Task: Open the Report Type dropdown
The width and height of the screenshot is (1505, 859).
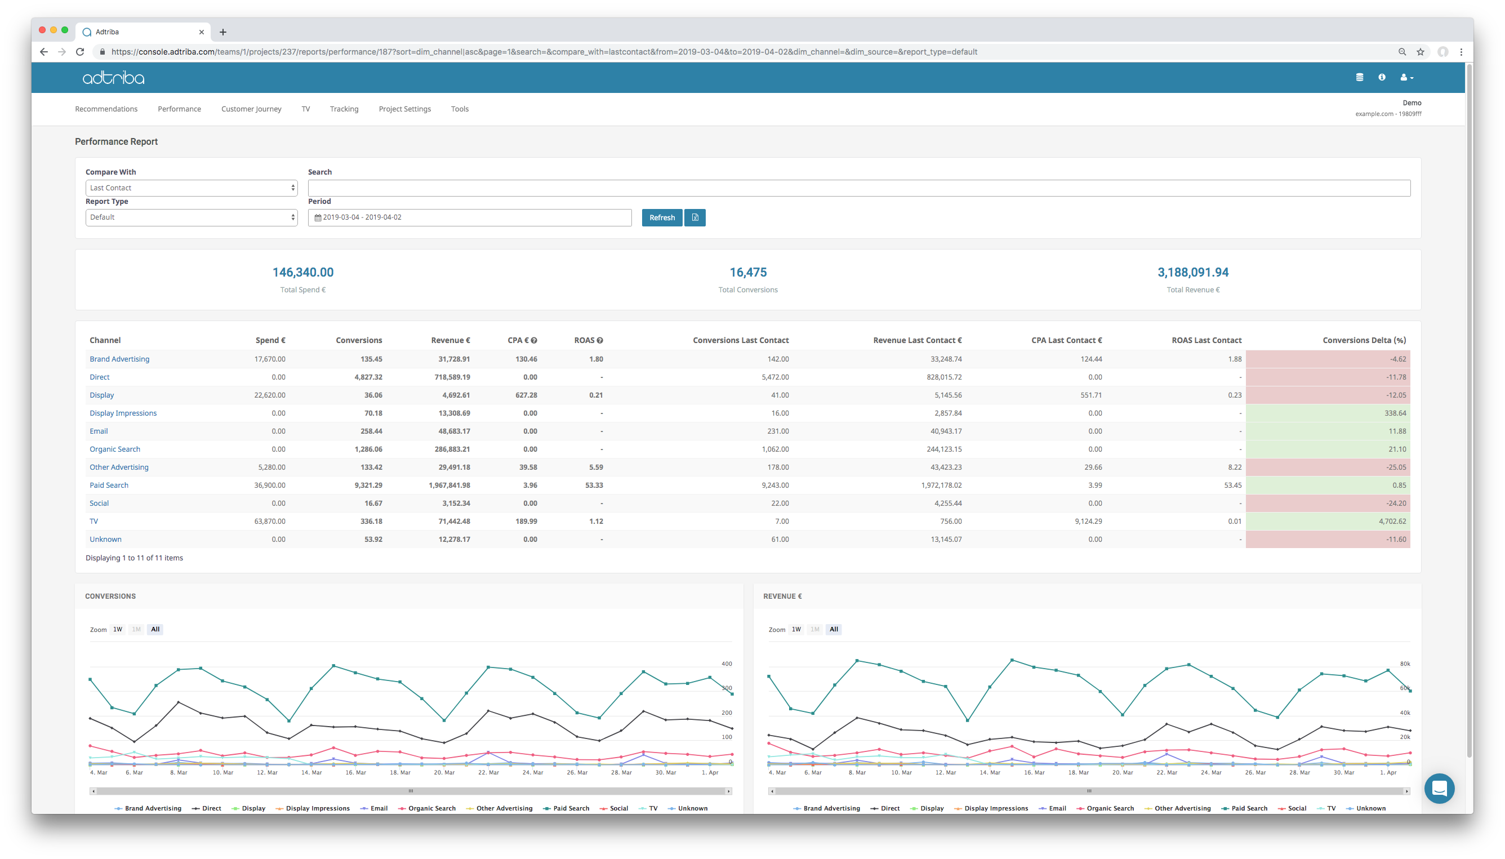Action: [x=191, y=217]
